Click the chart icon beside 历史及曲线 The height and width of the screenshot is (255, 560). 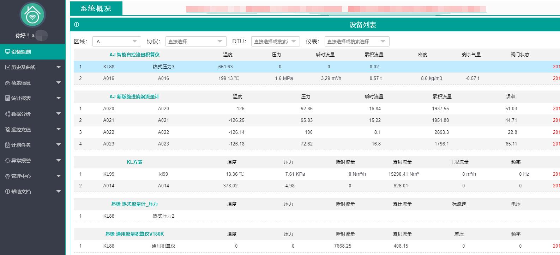point(7,67)
